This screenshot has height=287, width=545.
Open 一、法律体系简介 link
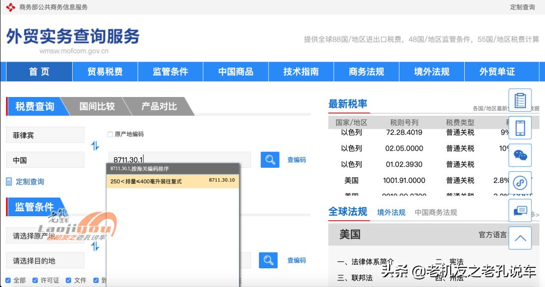pyautogui.click(x=366, y=262)
